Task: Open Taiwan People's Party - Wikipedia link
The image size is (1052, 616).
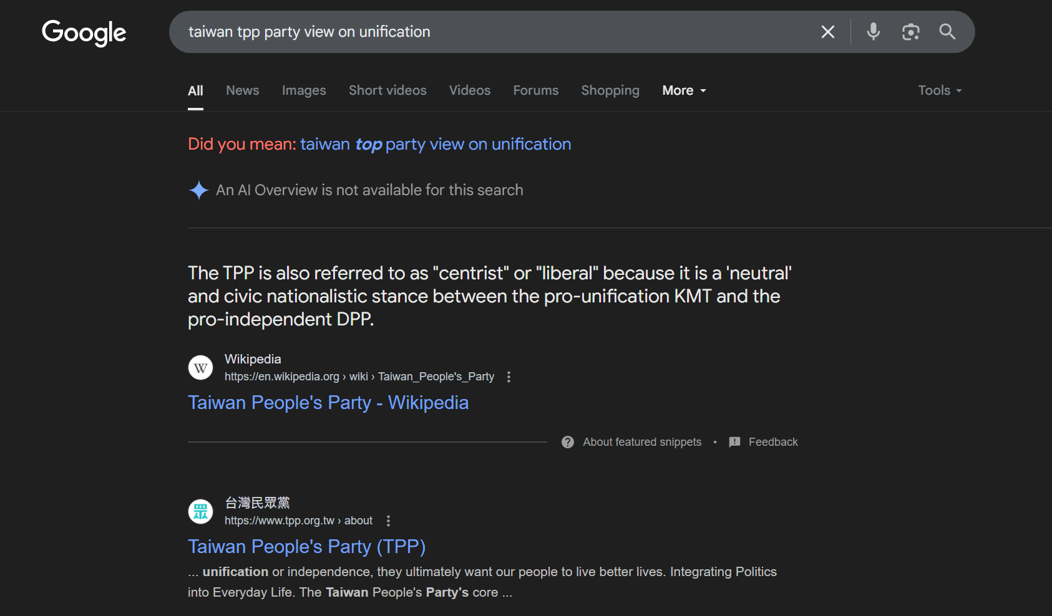Action: 328,403
